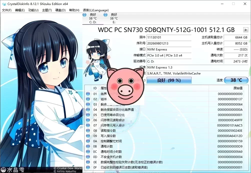Click the status orb in row 0E
The width and height of the screenshot is (251, 173).
88,162
